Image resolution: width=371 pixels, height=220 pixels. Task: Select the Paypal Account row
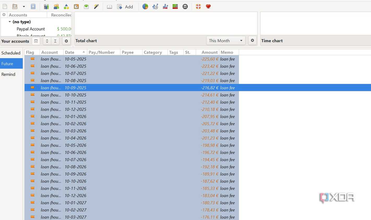[x=36, y=29]
